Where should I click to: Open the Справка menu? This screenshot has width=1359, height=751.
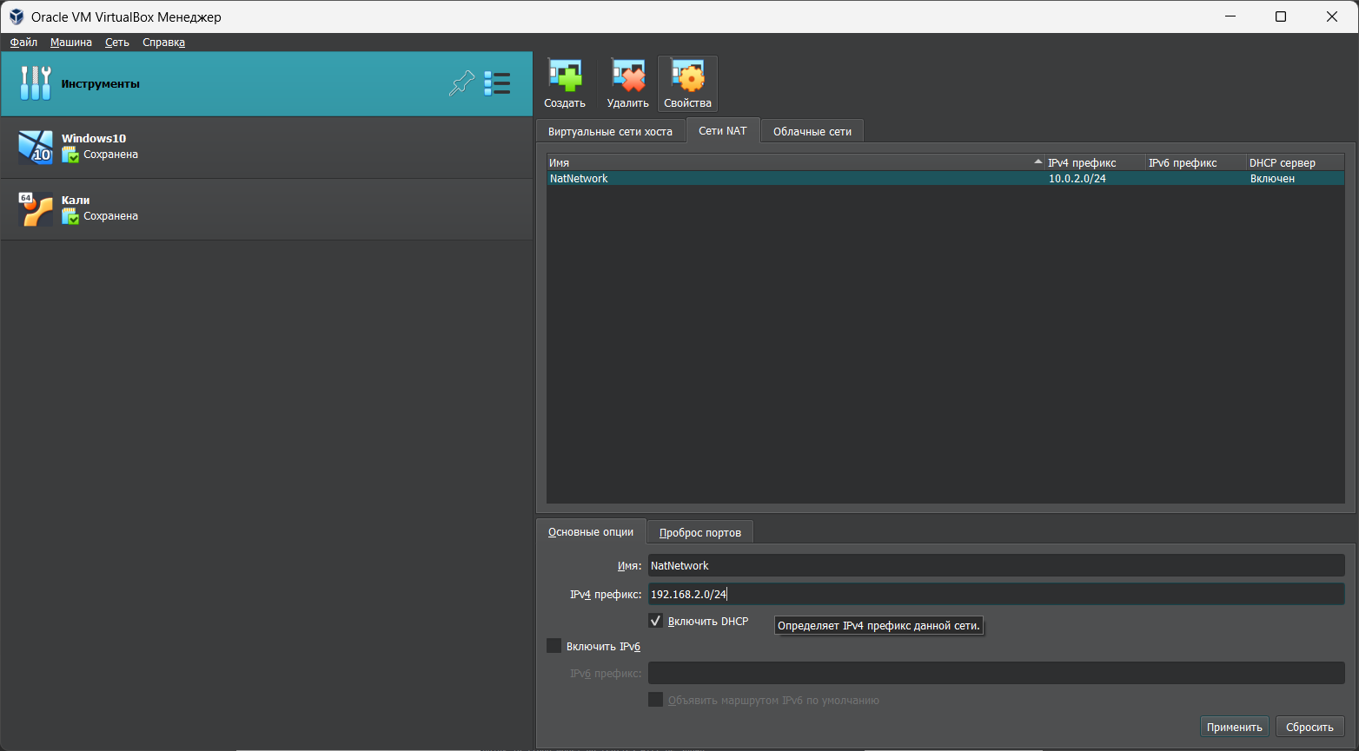coord(163,43)
